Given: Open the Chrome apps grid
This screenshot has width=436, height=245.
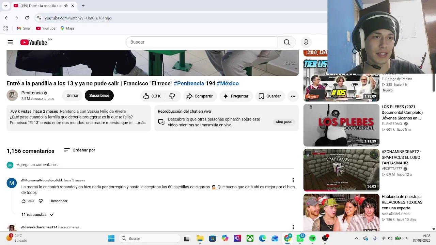Looking at the screenshot, I should 5,28.
